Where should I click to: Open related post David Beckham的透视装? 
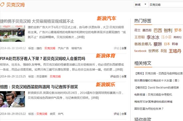tap(157, 88)
